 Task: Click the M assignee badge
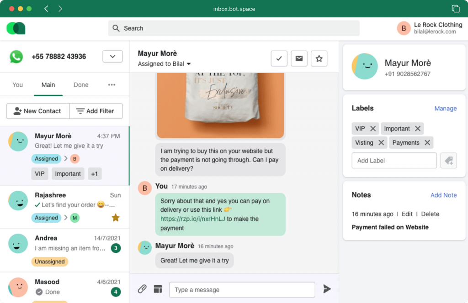click(x=74, y=218)
